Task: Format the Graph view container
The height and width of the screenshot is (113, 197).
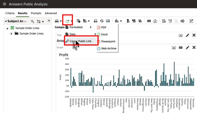Action: pyautogui.click(x=174, y=48)
